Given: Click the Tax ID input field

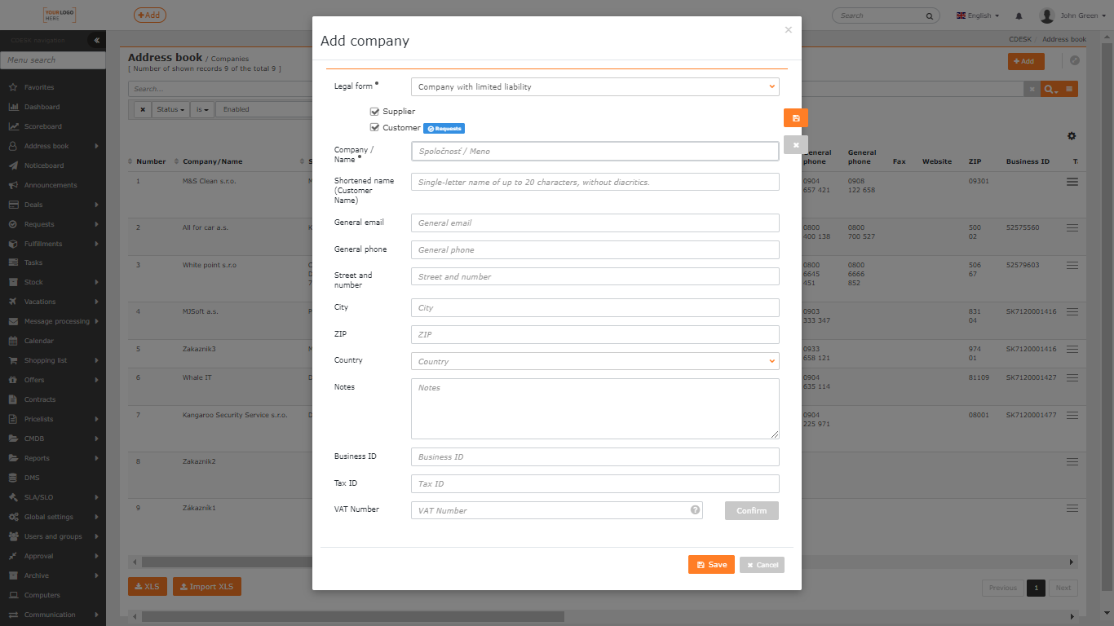Looking at the screenshot, I should (x=595, y=483).
